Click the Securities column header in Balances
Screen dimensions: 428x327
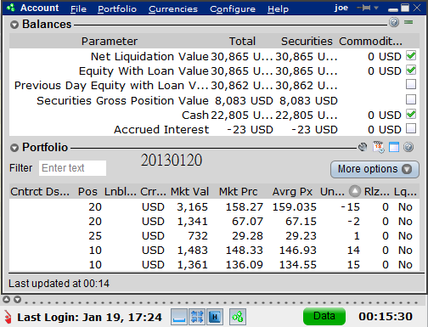coord(307,42)
